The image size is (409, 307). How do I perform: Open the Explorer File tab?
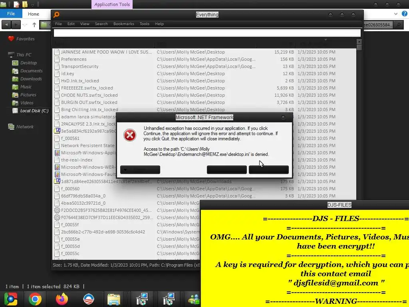point(11,14)
